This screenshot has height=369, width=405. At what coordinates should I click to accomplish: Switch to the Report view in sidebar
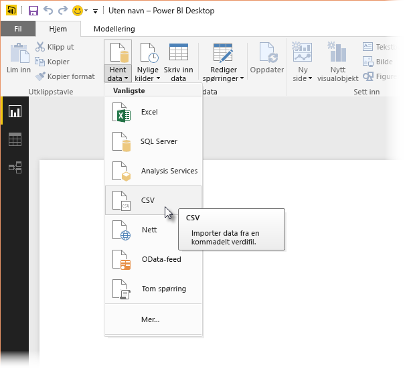click(x=15, y=111)
